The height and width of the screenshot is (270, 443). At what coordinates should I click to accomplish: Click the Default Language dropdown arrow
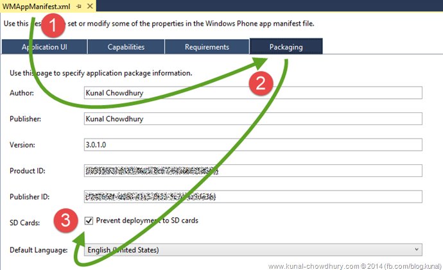(x=416, y=249)
